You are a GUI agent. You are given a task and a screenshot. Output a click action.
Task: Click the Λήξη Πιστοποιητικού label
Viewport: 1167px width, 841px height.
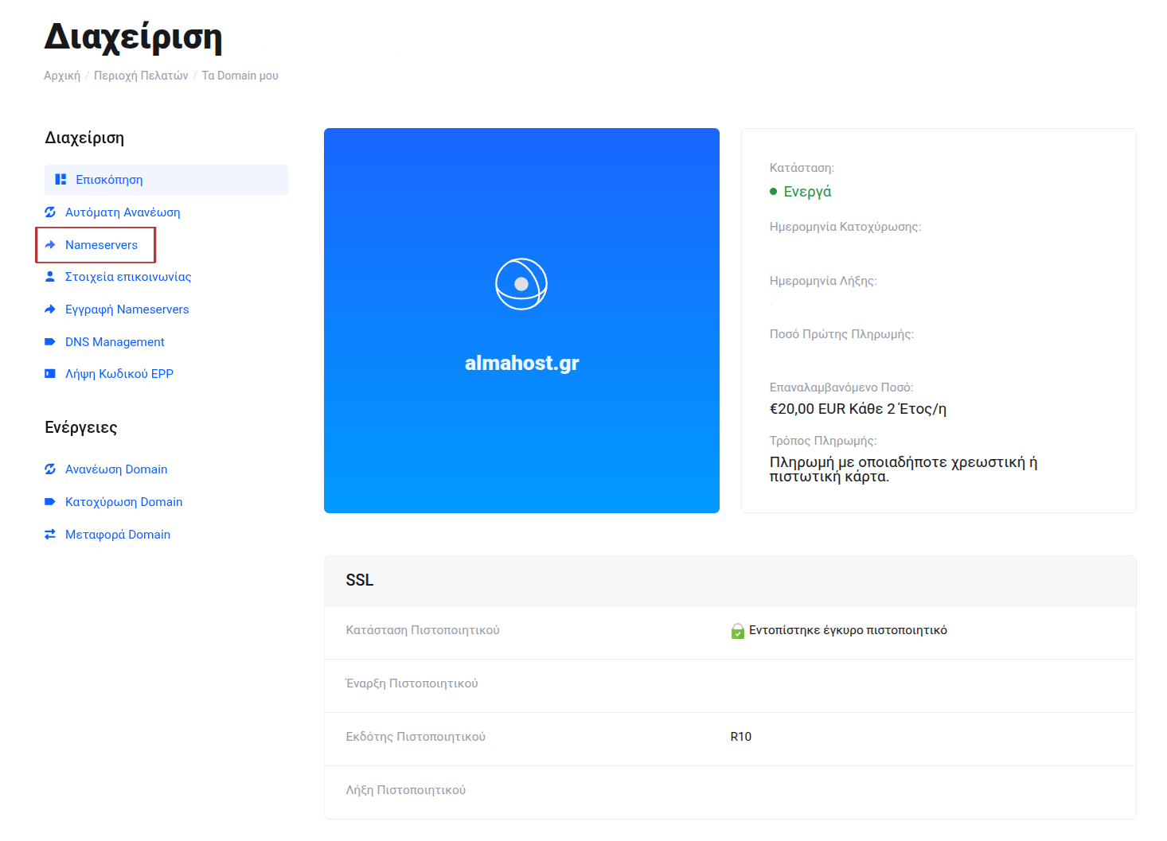[406, 790]
